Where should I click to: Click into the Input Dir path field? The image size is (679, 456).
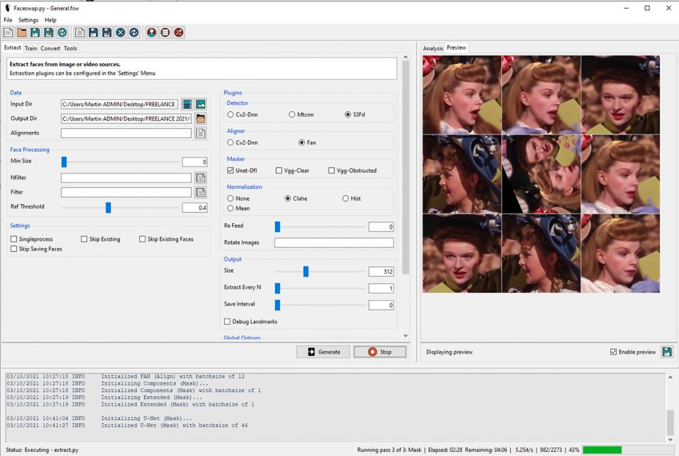point(119,104)
